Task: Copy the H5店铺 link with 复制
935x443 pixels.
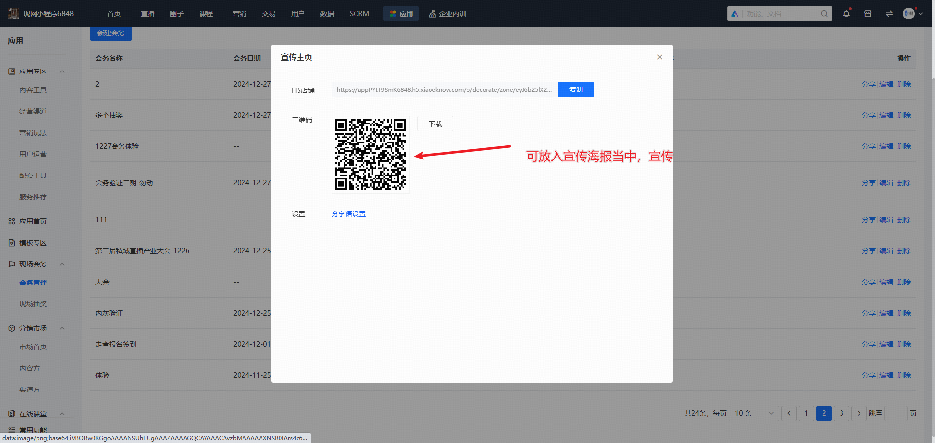Action: click(576, 89)
